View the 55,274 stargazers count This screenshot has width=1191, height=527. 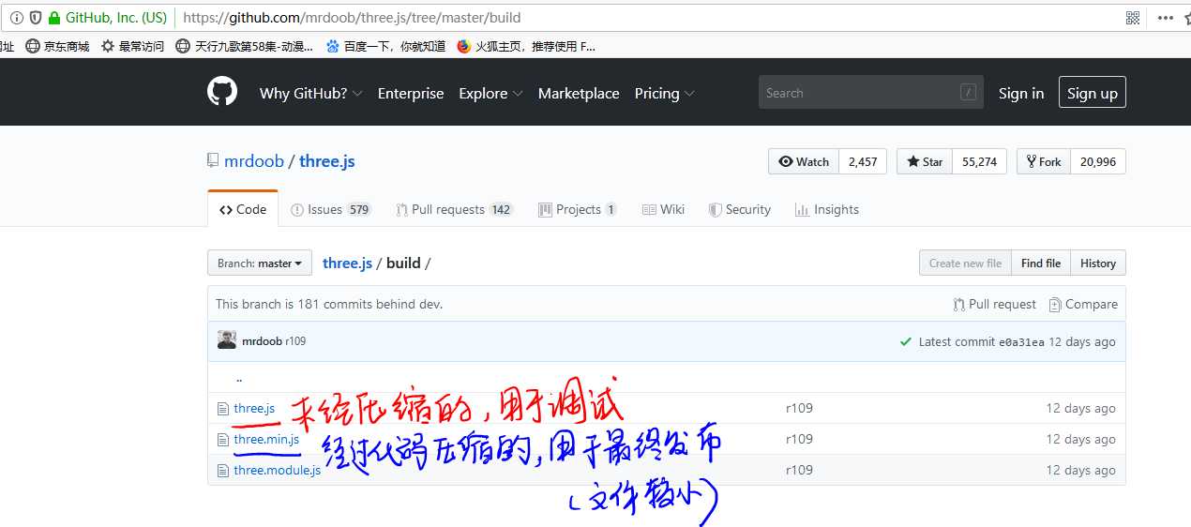[x=979, y=161]
